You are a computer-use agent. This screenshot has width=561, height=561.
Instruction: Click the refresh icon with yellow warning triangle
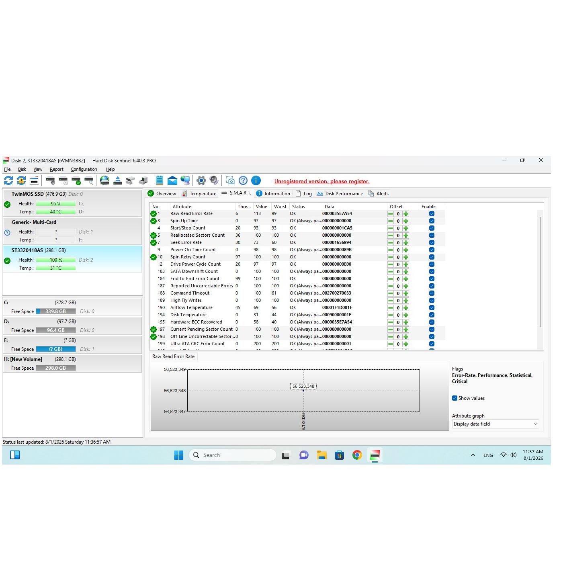tap(21, 180)
